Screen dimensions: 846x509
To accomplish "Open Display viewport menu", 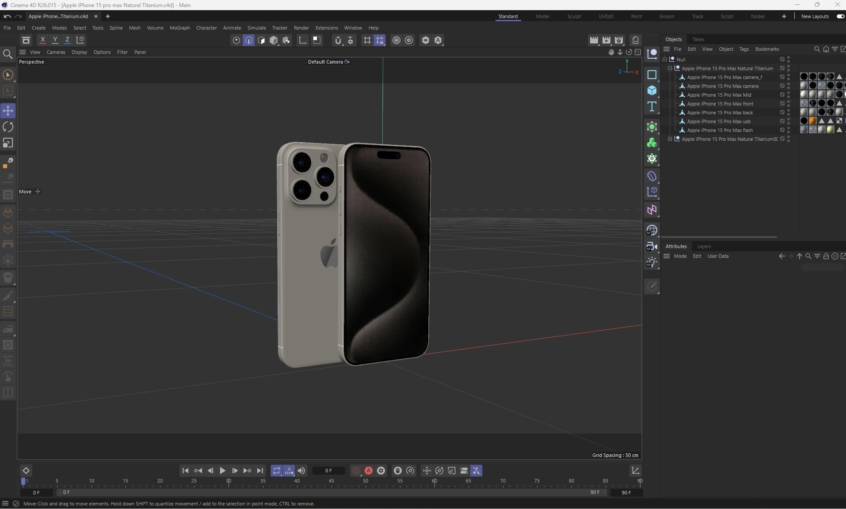I will click(x=79, y=52).
